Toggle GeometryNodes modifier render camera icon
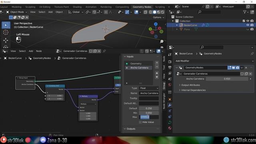The image size is (256, 144). pos(238,68)
